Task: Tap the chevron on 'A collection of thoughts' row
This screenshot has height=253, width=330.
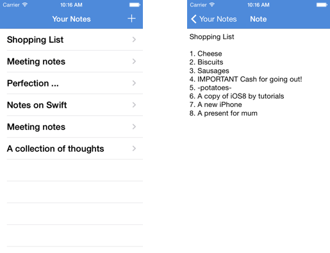Action: [x=134, y=149]
